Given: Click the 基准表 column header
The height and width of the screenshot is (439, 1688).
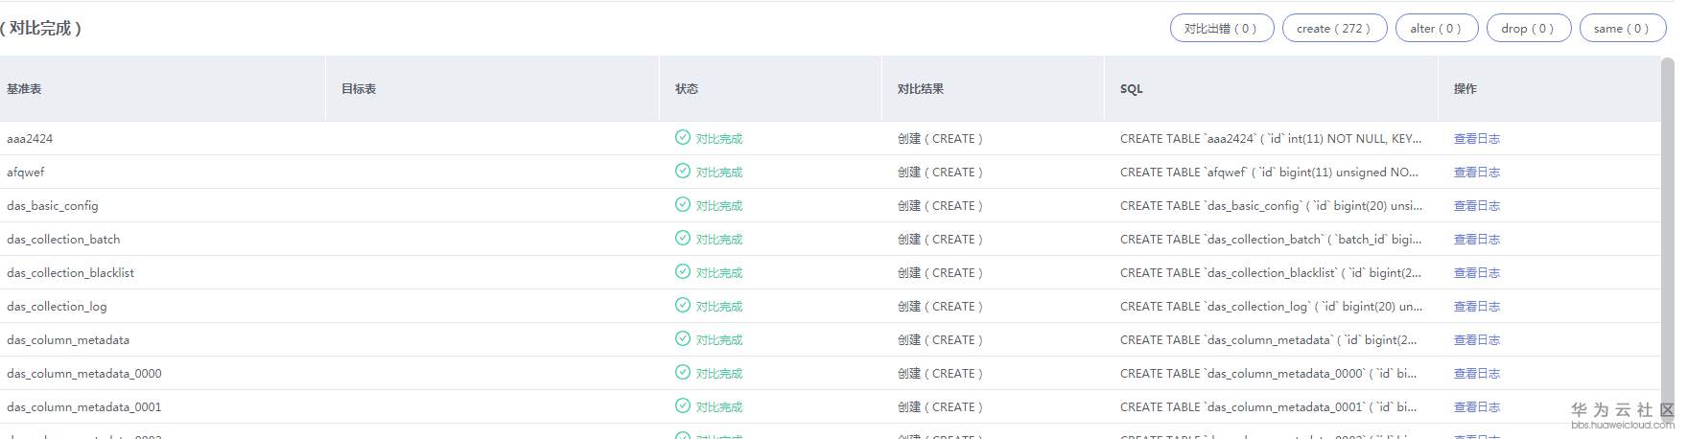Looking at the screenshot, I should tap(24, 89).
